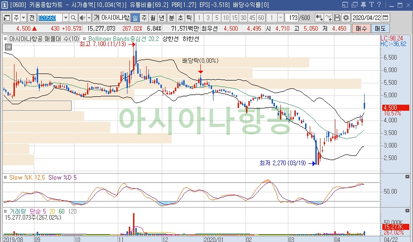Expand the interval value dropdown arrow

280,18
